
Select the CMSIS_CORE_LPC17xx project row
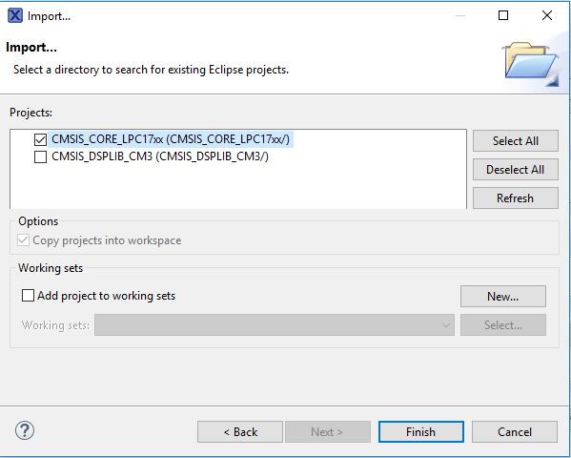[x=171, y=139]
